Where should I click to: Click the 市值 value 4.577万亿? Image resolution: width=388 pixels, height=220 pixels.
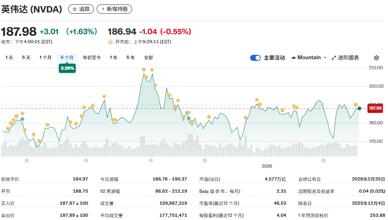276,179
